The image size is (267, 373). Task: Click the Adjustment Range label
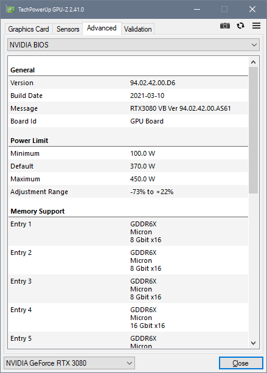40,192
